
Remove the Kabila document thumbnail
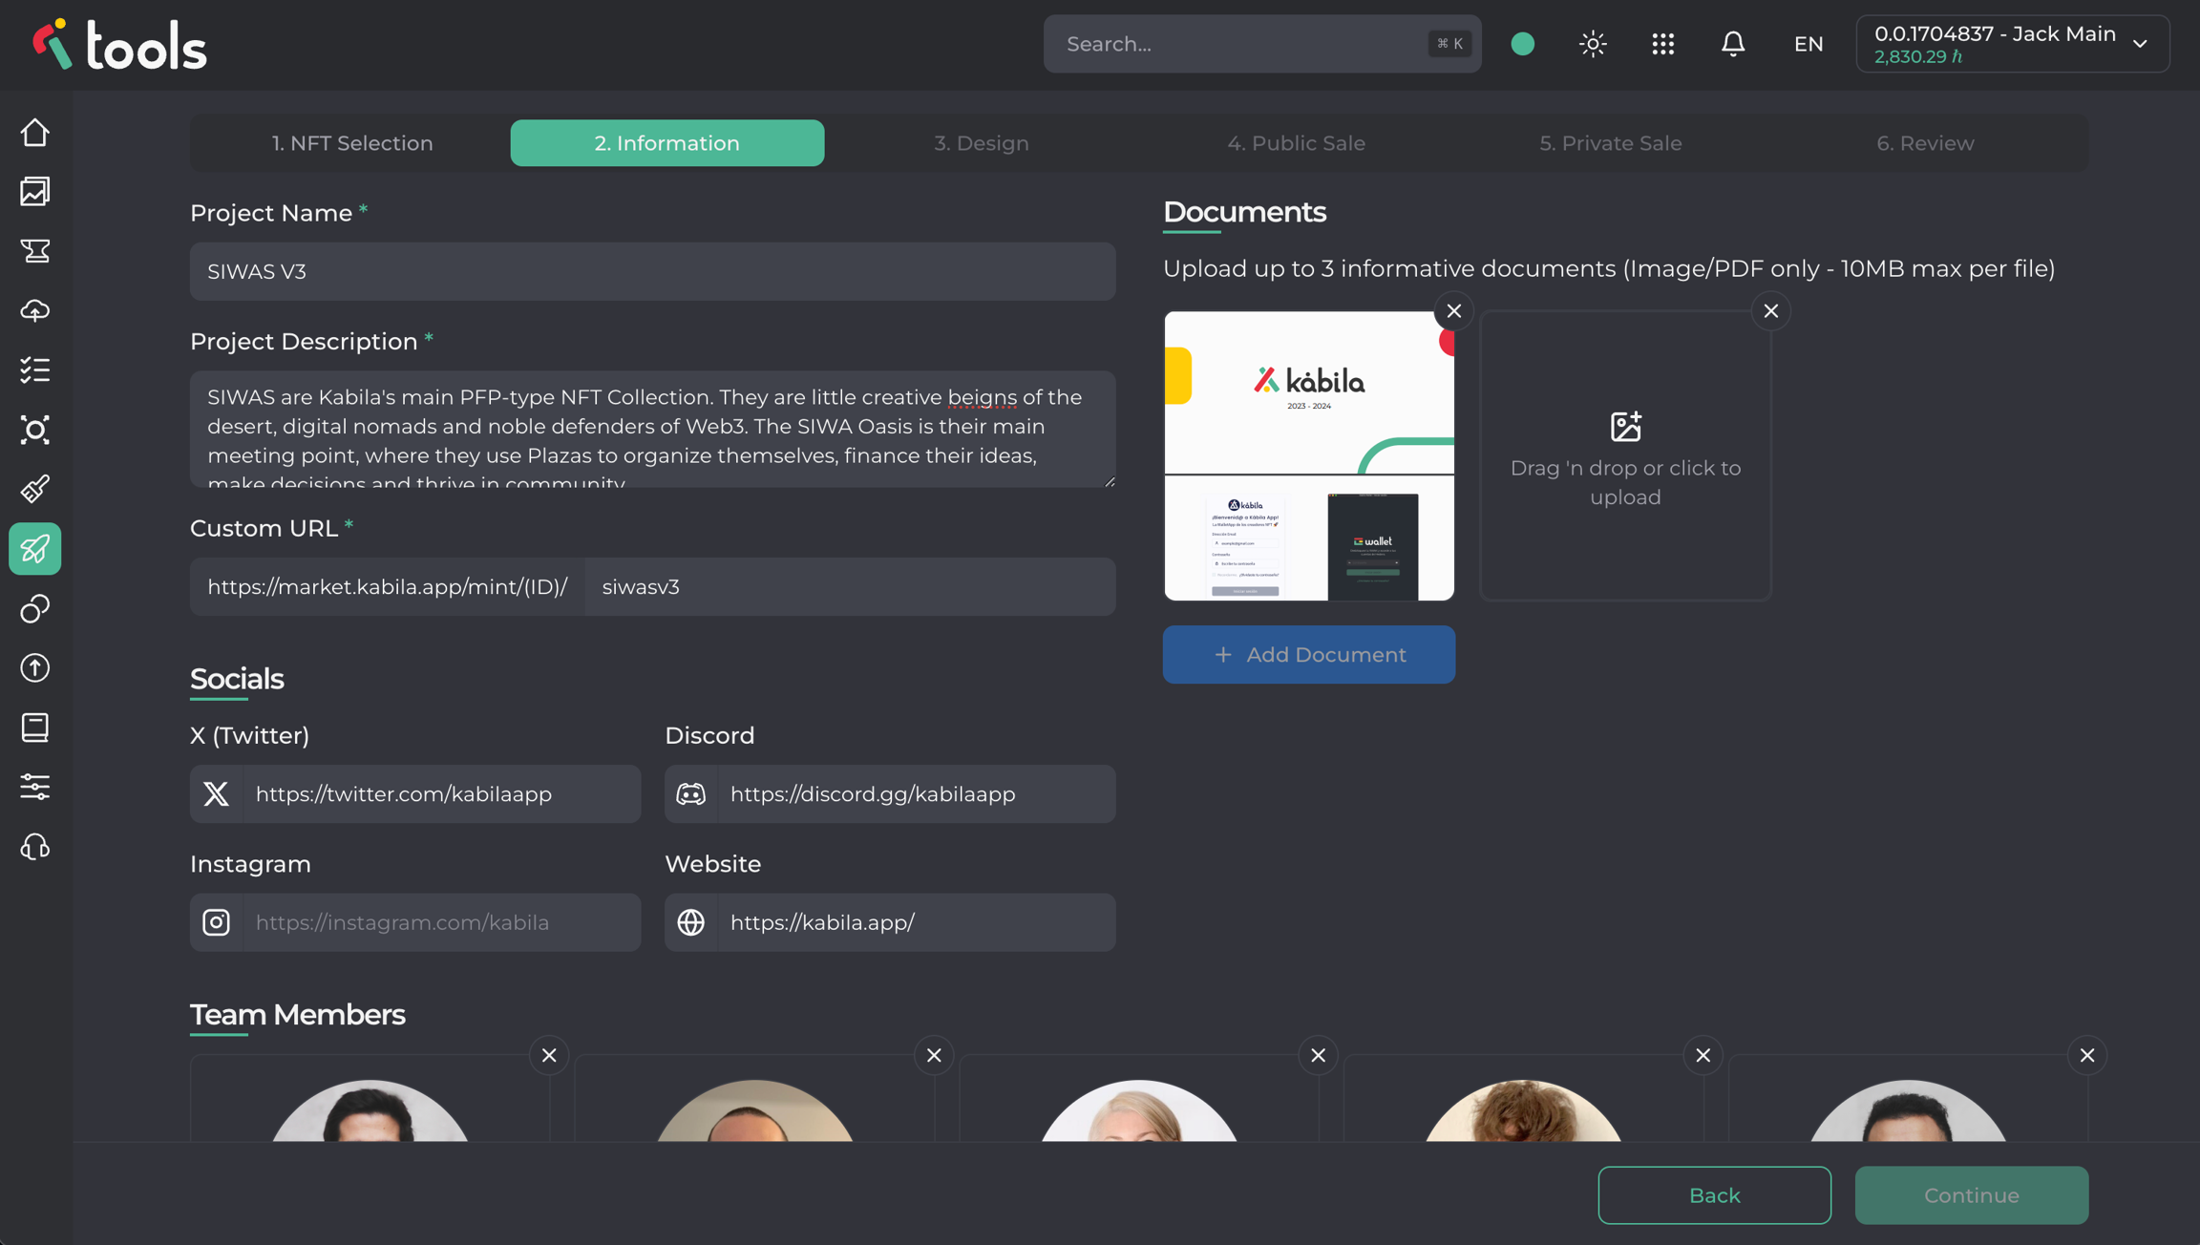pyautogui.click(x=1454, y=311)
